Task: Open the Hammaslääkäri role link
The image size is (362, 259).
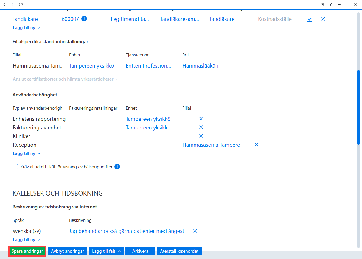Action: 200,66
